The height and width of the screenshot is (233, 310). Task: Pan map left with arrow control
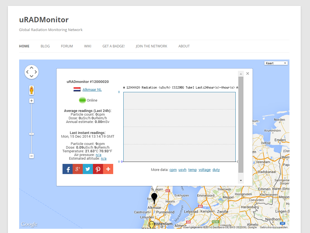[27, 72]
